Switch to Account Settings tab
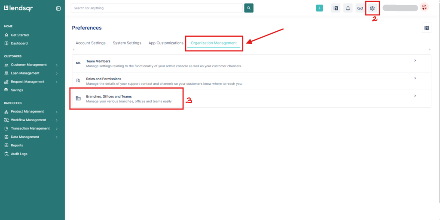440x220 pixels. [90, 43]
